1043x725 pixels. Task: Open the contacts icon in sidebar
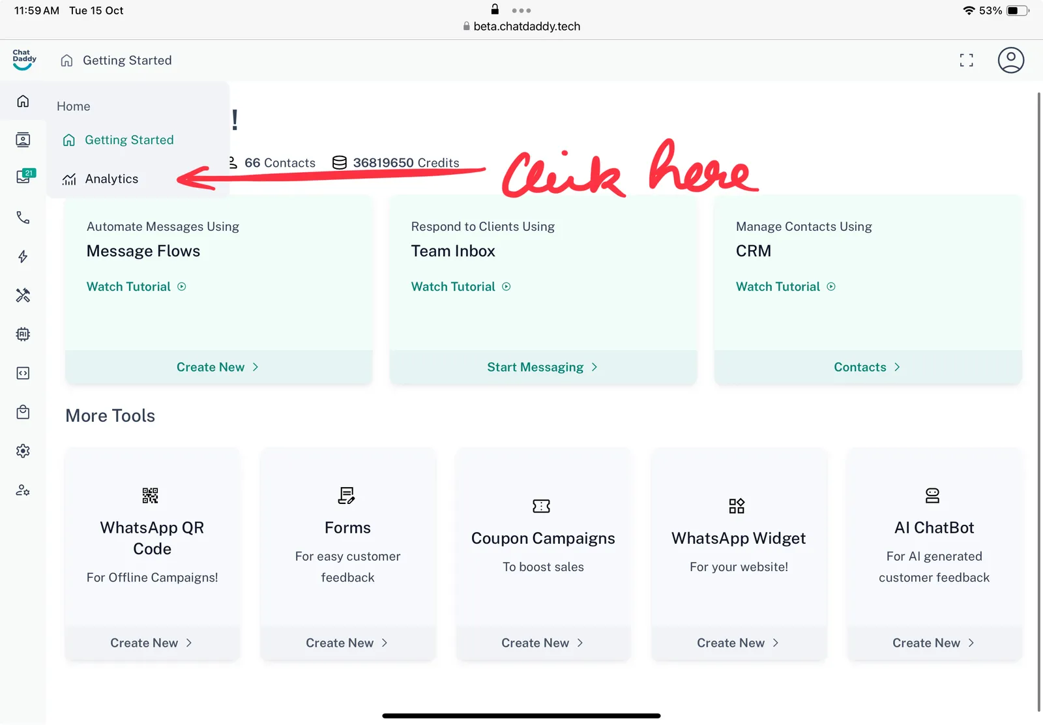(x=23, y=140)
